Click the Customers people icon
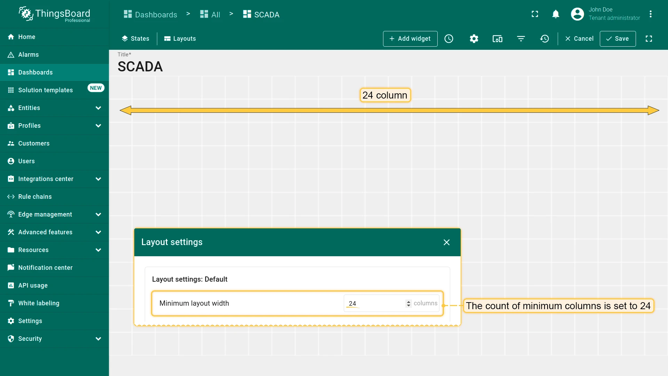The image size is (668, 376). 11,143
